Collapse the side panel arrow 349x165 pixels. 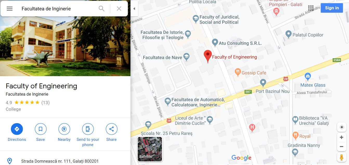click(134, 9)
